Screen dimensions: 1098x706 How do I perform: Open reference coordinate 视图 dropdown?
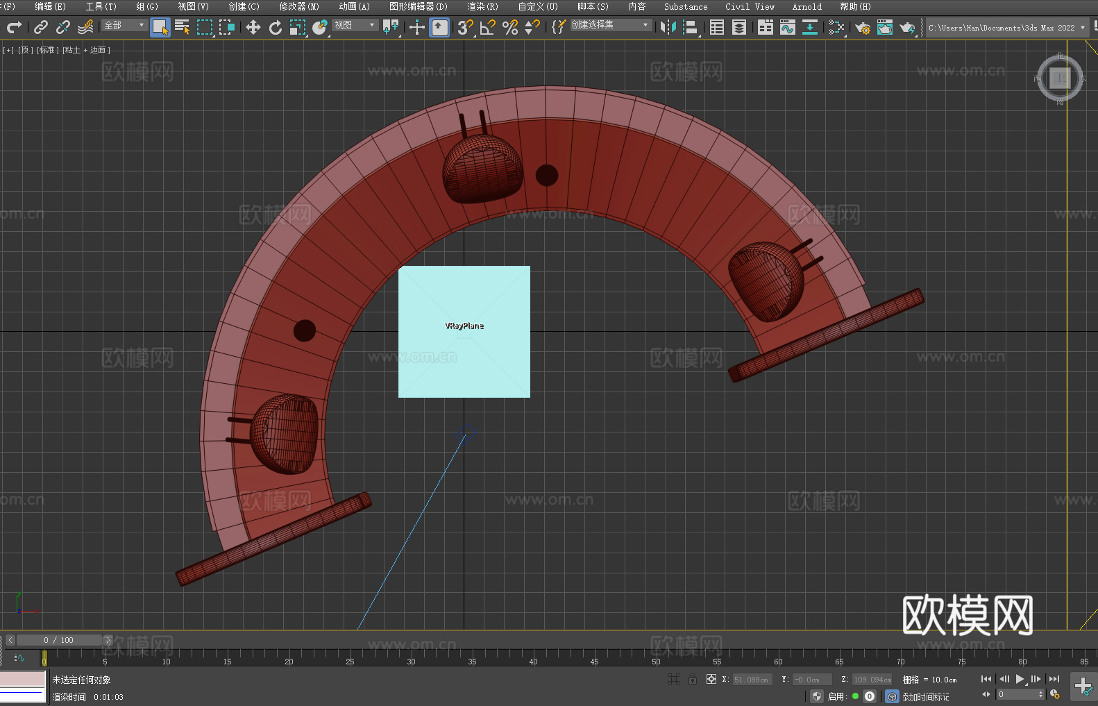(x=355, y=25)
